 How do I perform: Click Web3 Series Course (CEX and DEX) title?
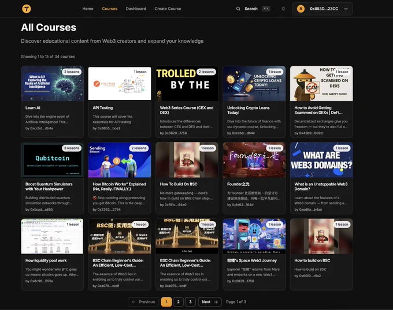click(187, 110)
